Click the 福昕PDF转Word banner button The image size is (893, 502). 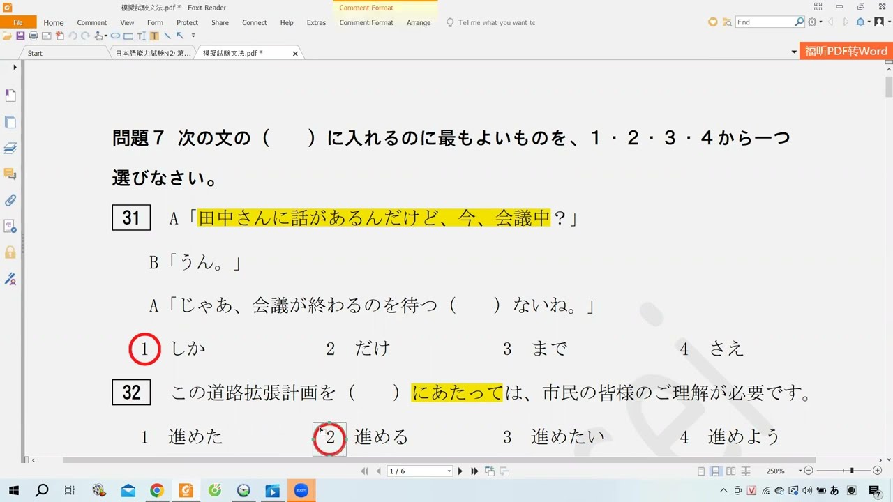(x=845, y=52)
